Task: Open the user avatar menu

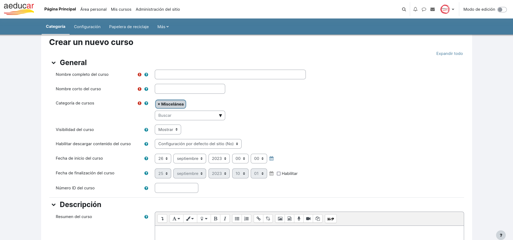Action: (x=447, y=9)
